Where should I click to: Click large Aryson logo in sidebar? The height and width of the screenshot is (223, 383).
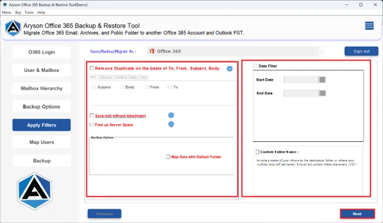tap(34, 191)
